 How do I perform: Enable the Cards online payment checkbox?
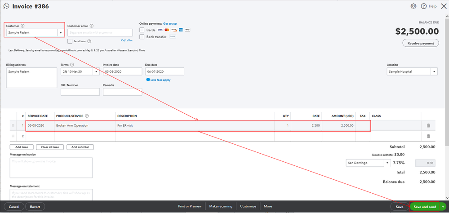pyautogui.click(x=142, y=30)
